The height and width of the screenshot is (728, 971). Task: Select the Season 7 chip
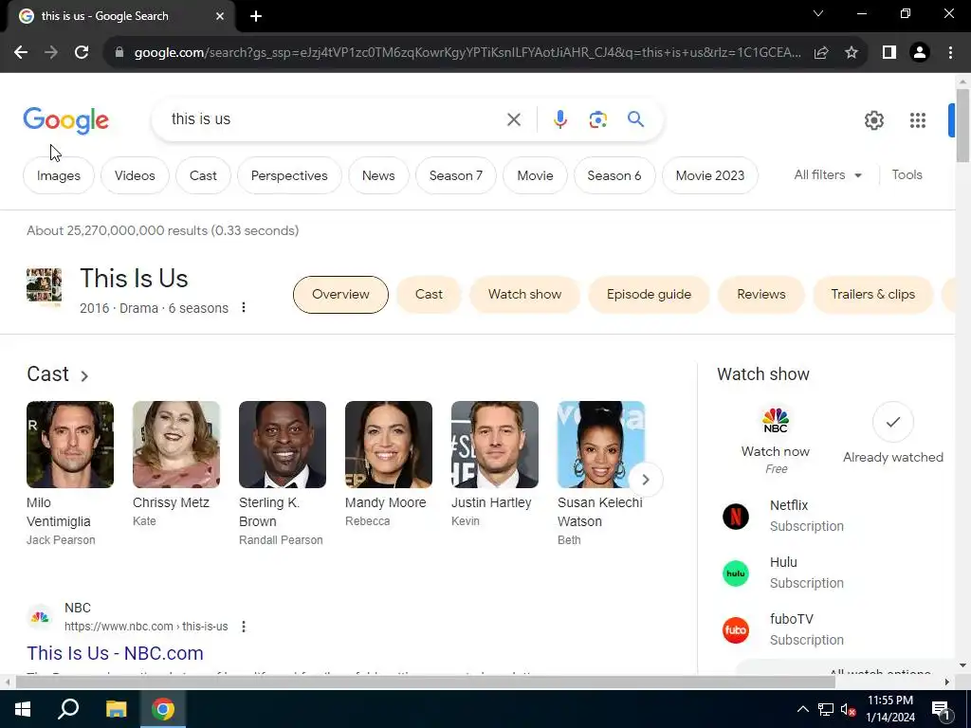(456, 175)
